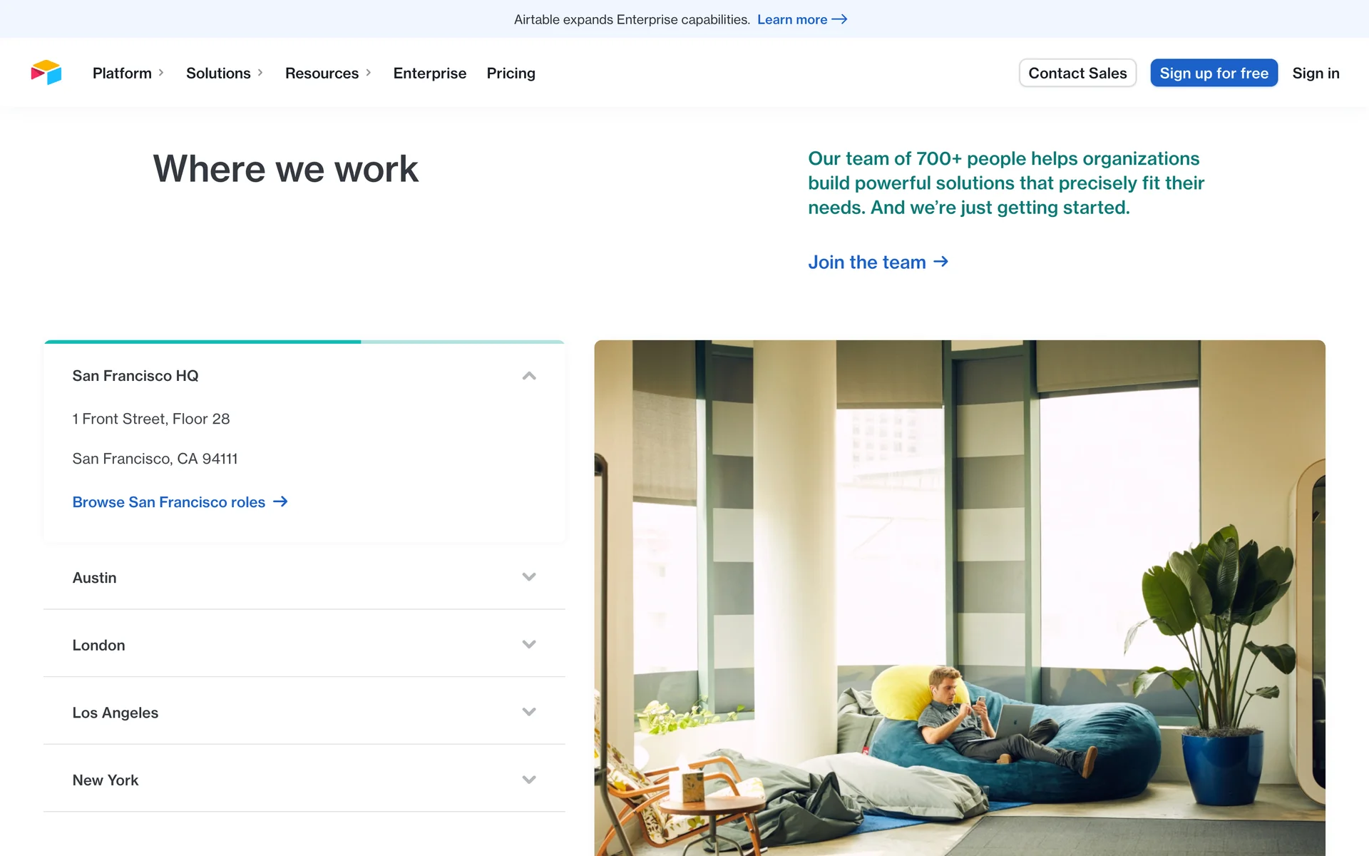This screenshot has height=856, width=1369.
Task: Expand the New York location chevron
Action: click(x=528, y=780)
